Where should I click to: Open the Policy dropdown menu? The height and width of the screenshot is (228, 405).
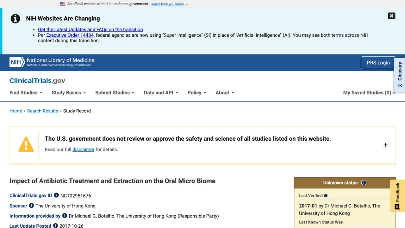click(197, 92)
